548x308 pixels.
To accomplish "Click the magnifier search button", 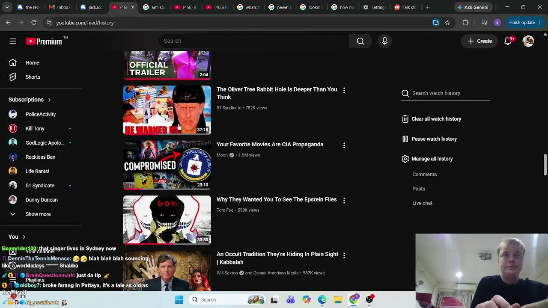I will click(360, 41).
